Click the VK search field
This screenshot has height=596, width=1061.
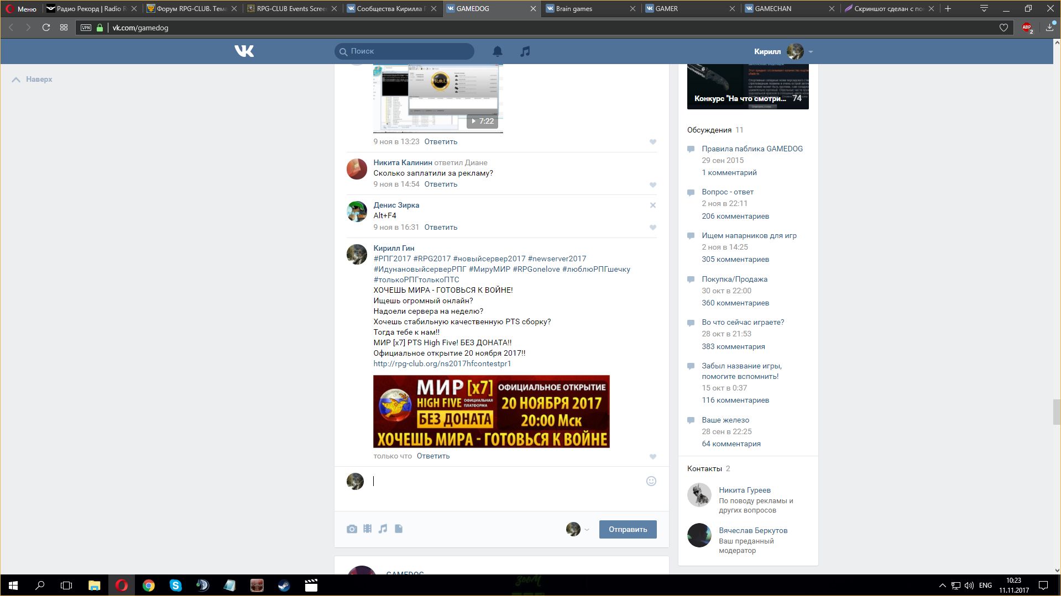click(x=404, y=51)
